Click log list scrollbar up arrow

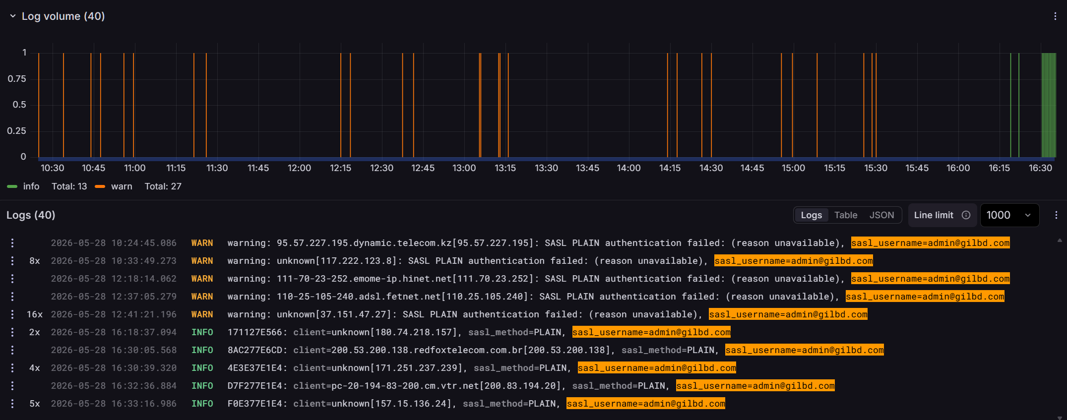click(x=1060, y=240)
